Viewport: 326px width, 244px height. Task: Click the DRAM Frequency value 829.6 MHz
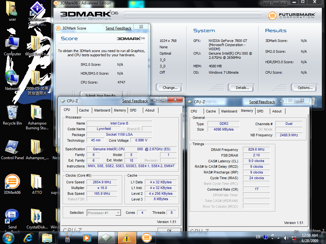pyautogui.click(x=256, y=149)
